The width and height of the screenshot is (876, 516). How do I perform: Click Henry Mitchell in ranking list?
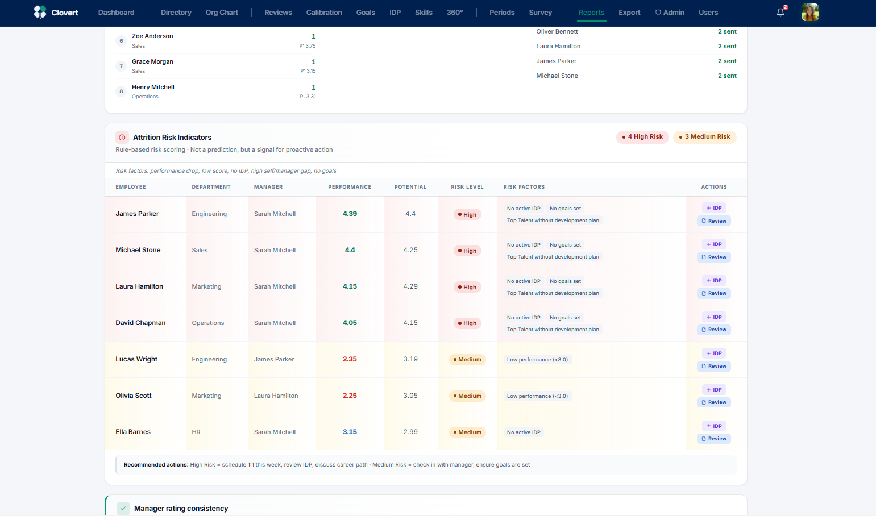(x=153, y=87)
